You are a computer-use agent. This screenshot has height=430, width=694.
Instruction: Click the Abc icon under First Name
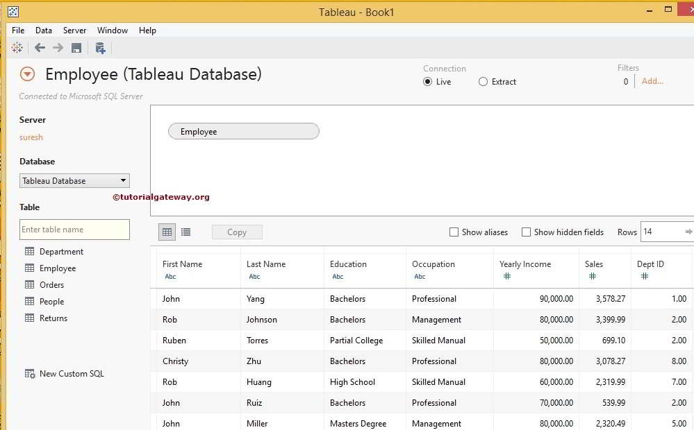point(170,276)
